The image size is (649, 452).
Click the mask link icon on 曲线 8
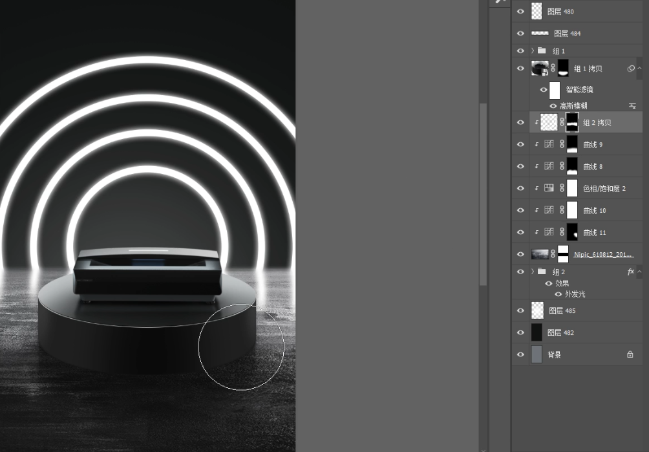[562, 166]
